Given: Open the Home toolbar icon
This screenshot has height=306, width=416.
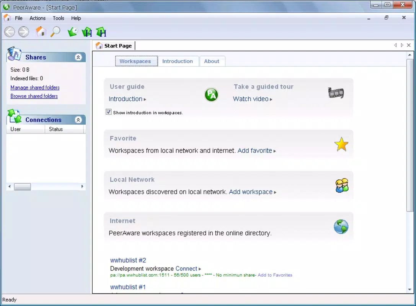Looking at the screenshot, I should point(41,31).
